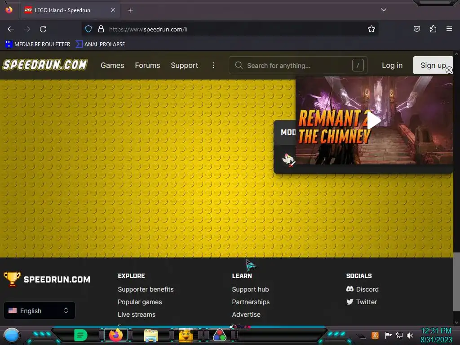Go back to the previous page
This screenshot has height=345, width=460.
[x=11, y=29]
